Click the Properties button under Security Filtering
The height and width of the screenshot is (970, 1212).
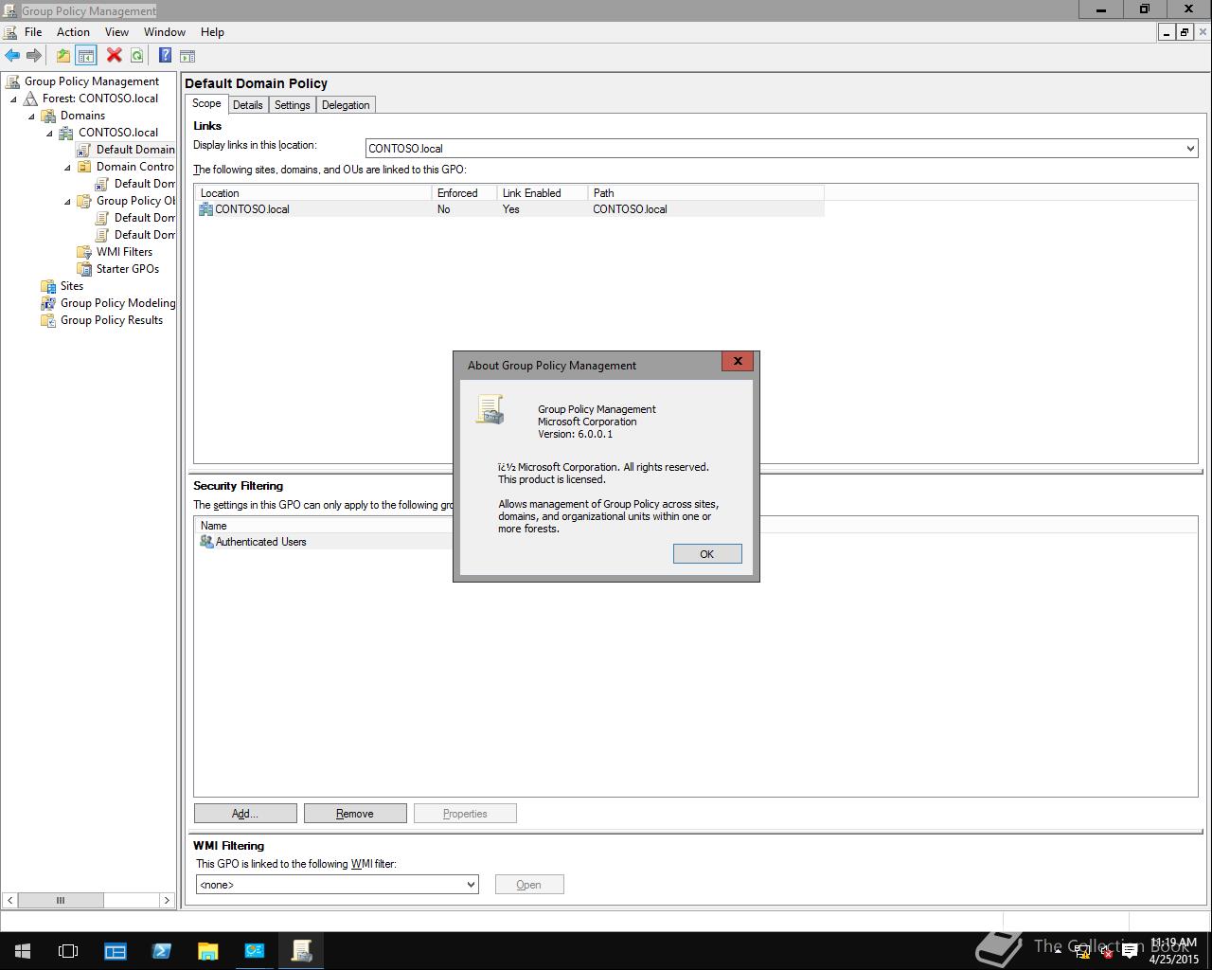[465, 814]
